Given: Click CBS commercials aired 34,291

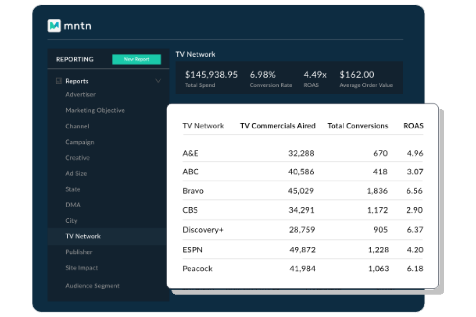Looking at the screenshot, I should (301, 210).
